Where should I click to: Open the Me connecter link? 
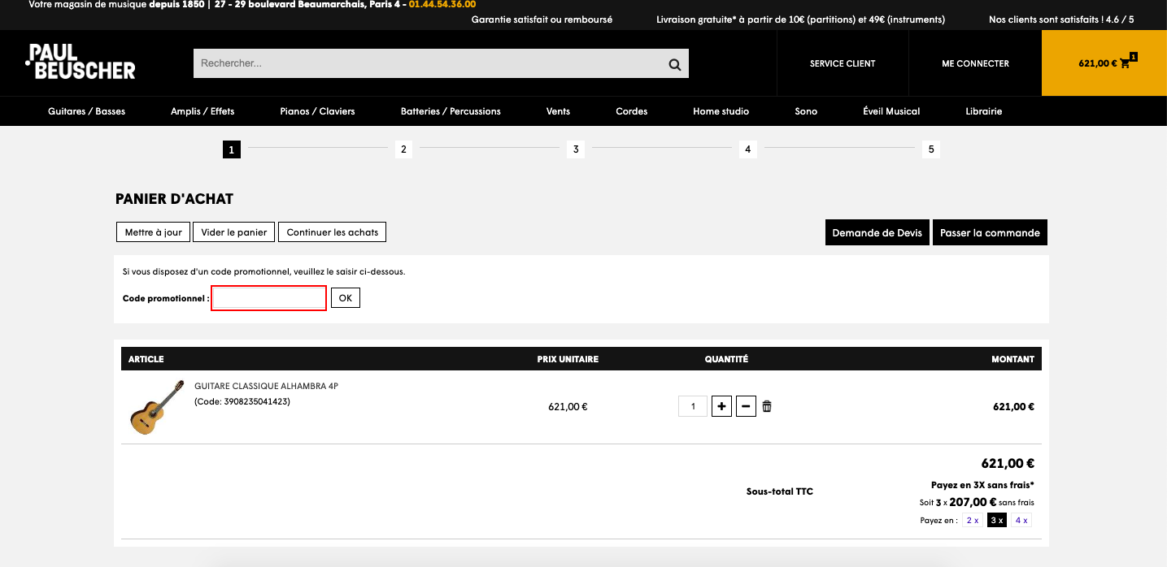pos(975,63)
